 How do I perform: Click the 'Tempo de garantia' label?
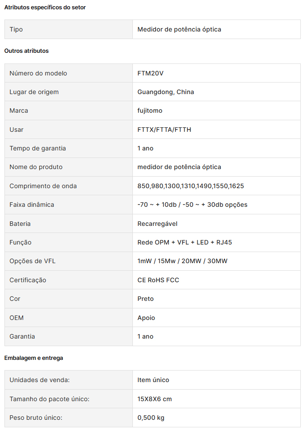point(38,148)
